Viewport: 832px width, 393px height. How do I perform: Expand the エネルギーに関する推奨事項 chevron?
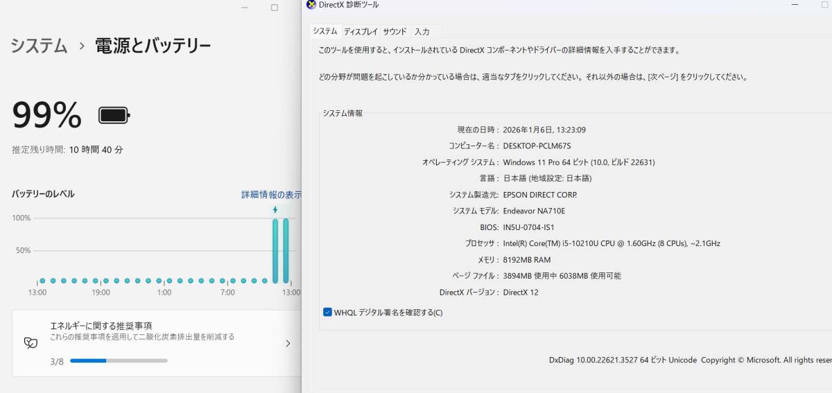pyautogui.click(x=288, y=343)
